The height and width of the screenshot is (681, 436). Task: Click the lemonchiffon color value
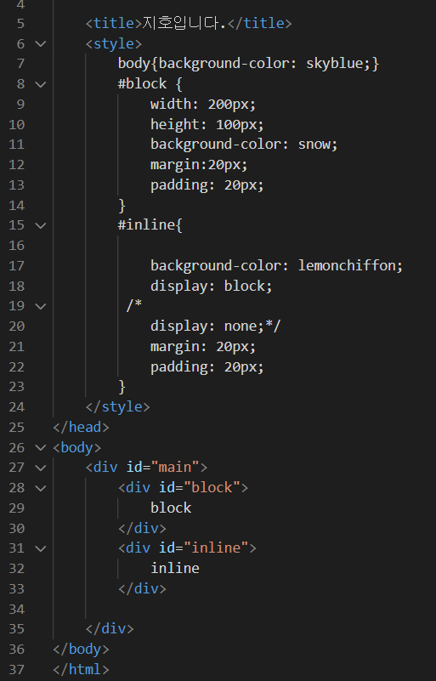click(x=347, y=265)
